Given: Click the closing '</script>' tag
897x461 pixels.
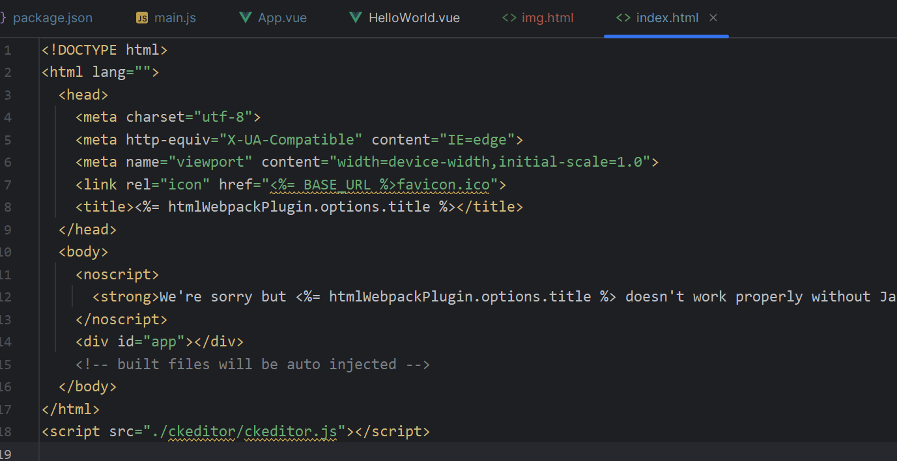Looking at the screenshot, I should [392, 432].
